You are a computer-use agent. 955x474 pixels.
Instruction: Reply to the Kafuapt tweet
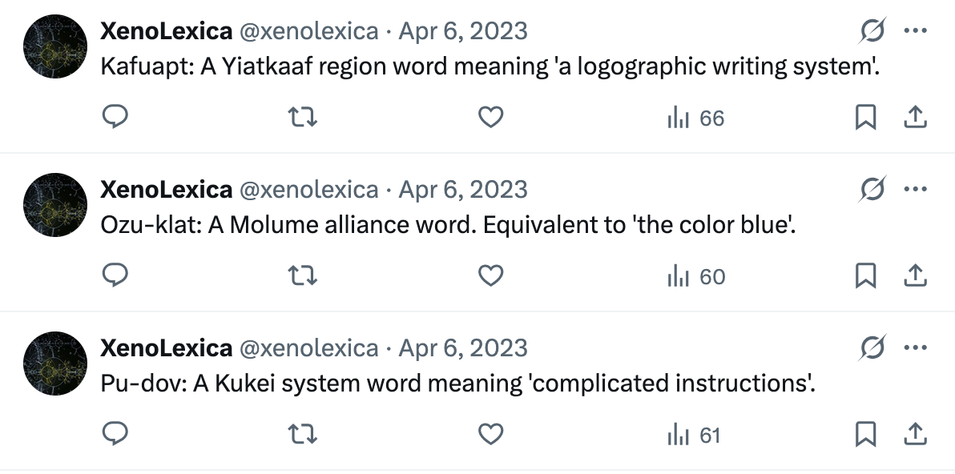[x=115, y=117]
